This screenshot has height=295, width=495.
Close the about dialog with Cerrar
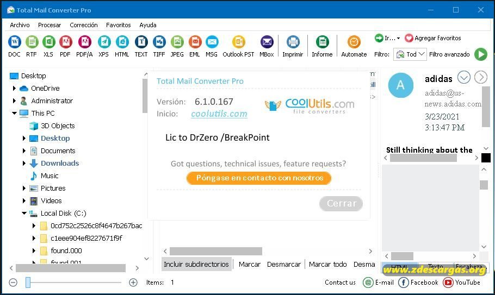pos(341,203)
